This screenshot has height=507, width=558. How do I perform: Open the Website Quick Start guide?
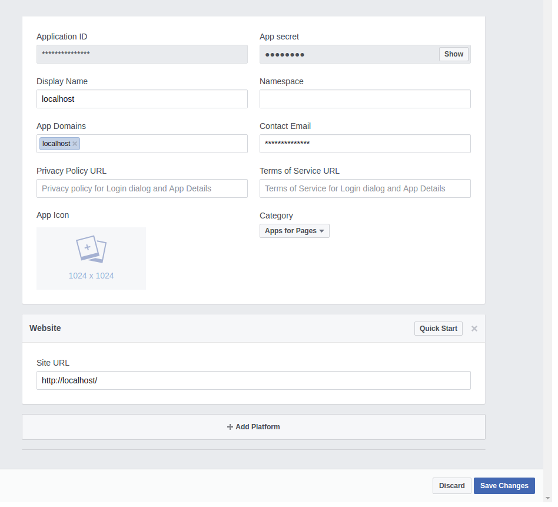coord(438,329)
